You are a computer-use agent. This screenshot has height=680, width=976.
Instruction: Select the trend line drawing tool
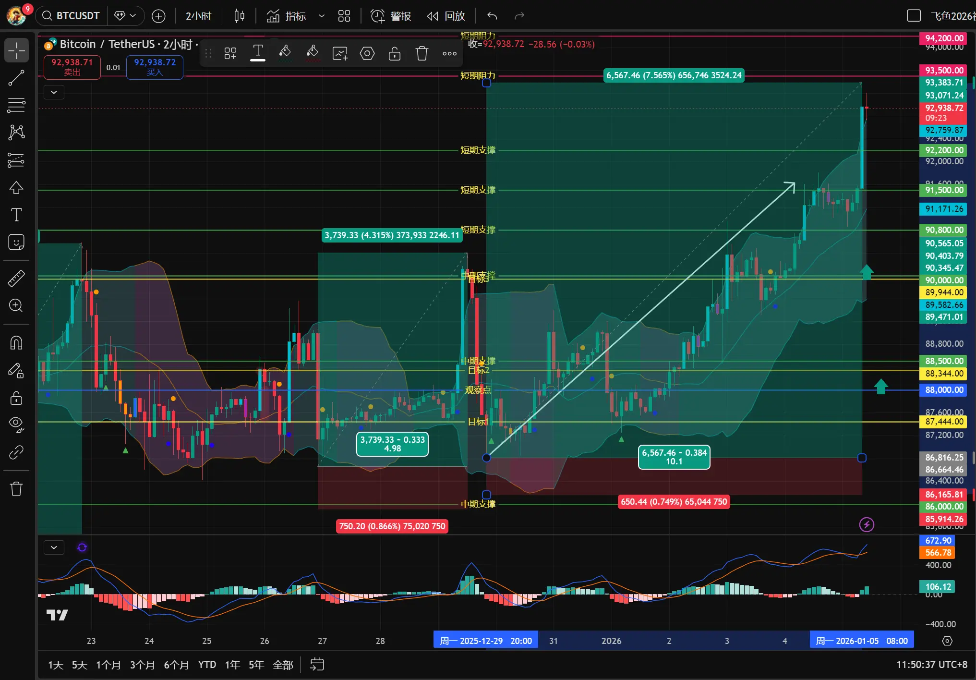point(16,78)
